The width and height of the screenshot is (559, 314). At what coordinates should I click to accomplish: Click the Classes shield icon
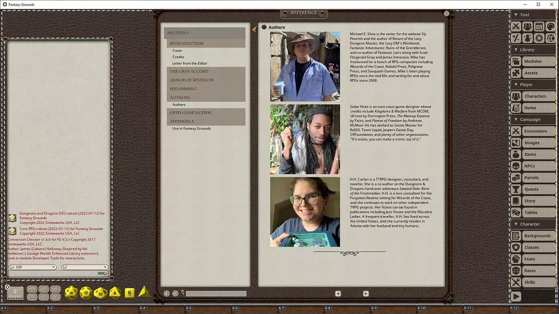click(516, 247)
